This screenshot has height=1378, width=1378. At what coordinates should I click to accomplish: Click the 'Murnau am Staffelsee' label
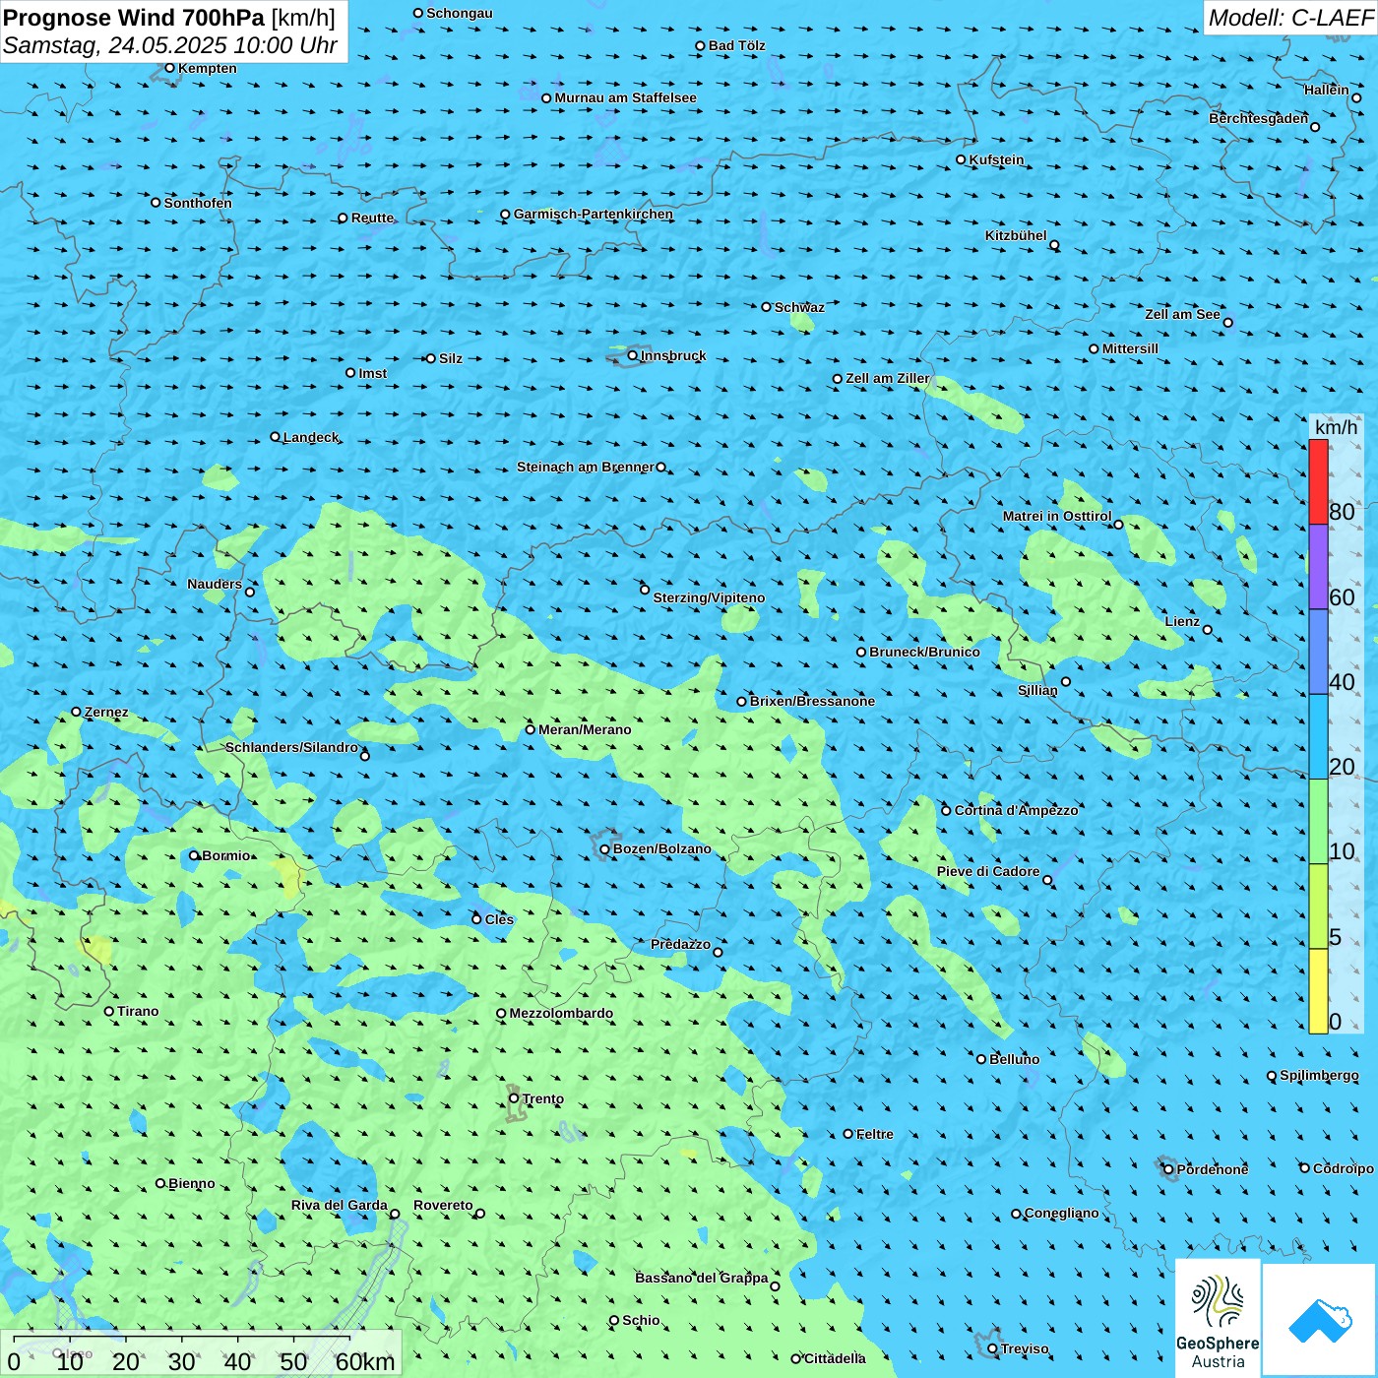(625, 97)
